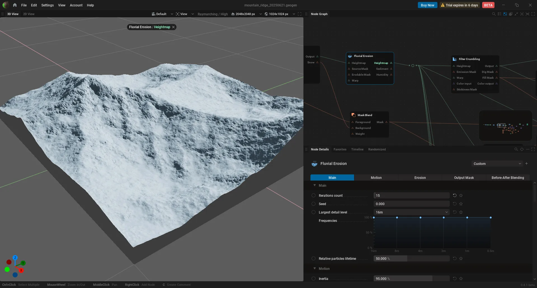Open the Custom preset dropdown
Viewport: 537px width, 288px height.
click(497, 164)
